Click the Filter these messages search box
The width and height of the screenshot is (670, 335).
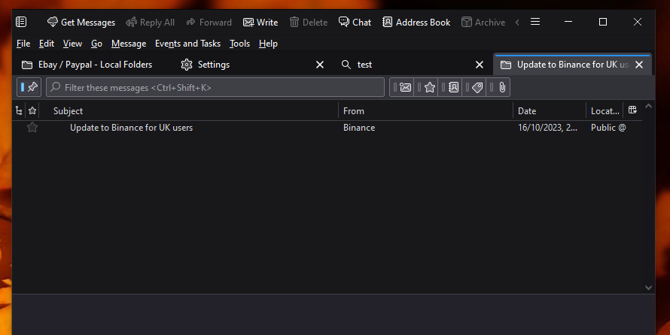[x=218, y=88]
